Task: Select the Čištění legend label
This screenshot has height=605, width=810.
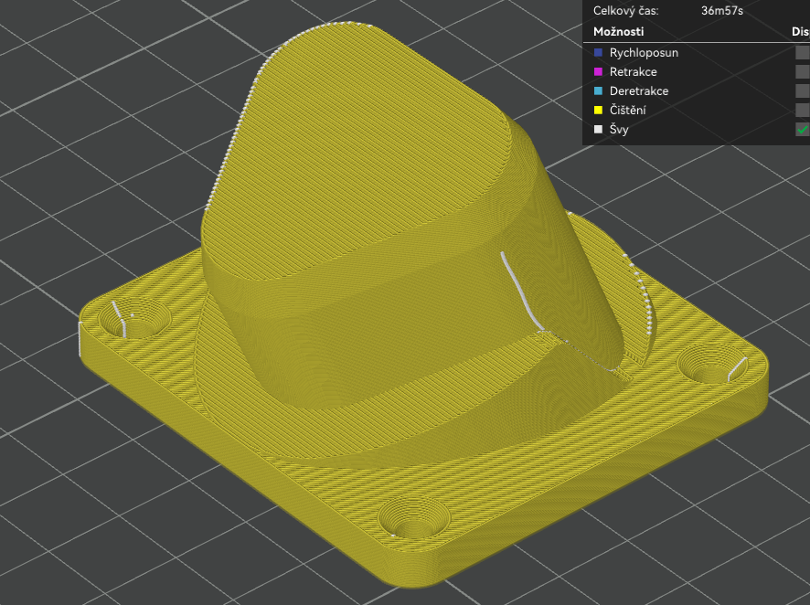Action: coord(628,111)
